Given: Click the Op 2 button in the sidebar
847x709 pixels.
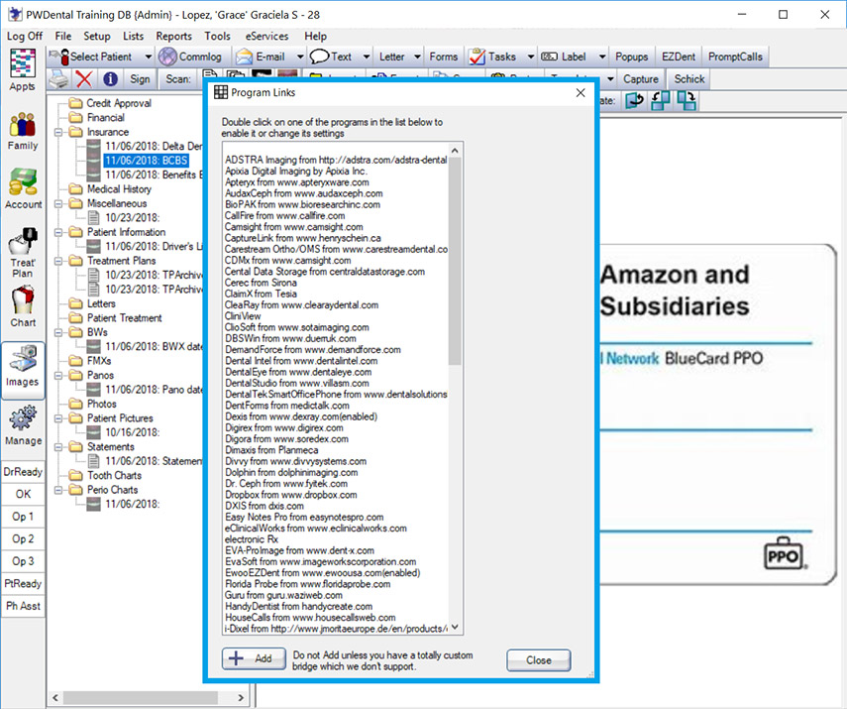Looking at the screenshot, I should pos(23,539).
